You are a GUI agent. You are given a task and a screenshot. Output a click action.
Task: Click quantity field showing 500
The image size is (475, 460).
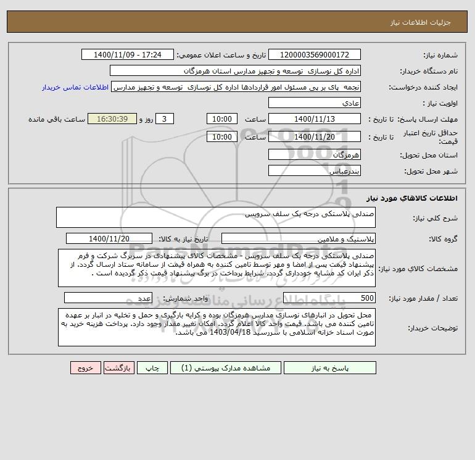click(329, 298)
